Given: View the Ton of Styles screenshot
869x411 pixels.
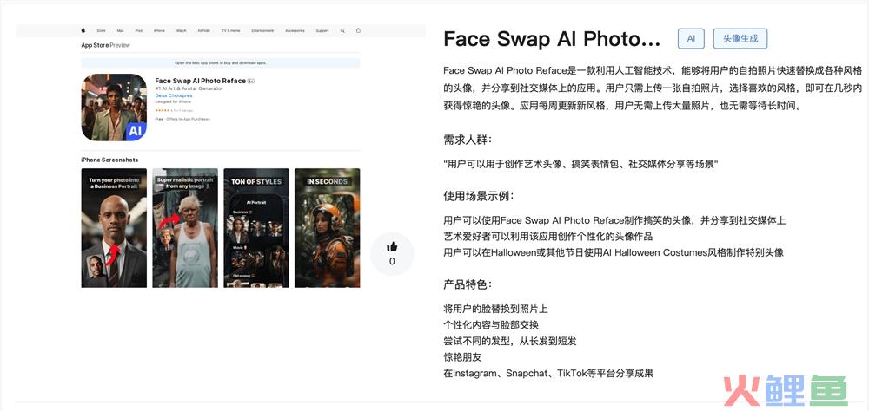Looking at the screenshot, I should point(256,228).
